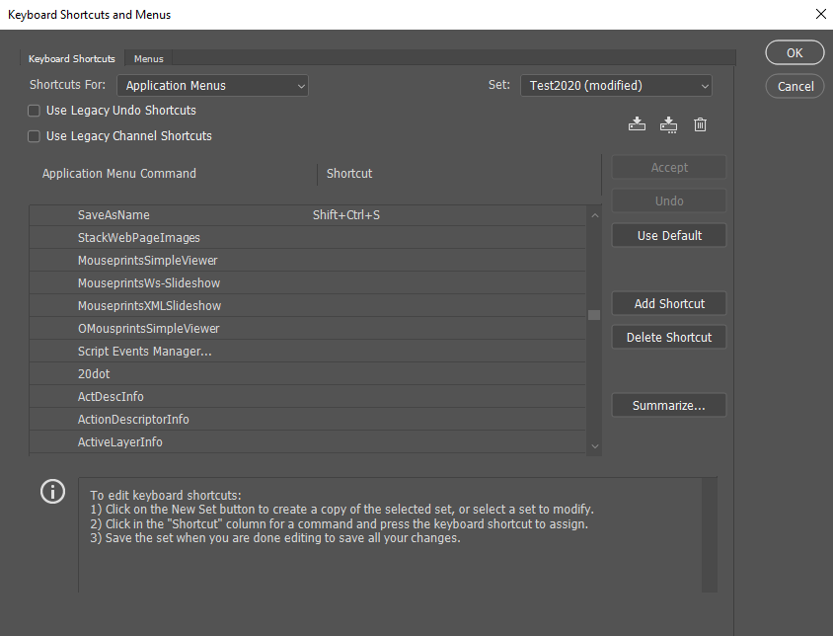Click the Cancel button
The height and width of the screenshot is (636, 833).
[795, 86]
